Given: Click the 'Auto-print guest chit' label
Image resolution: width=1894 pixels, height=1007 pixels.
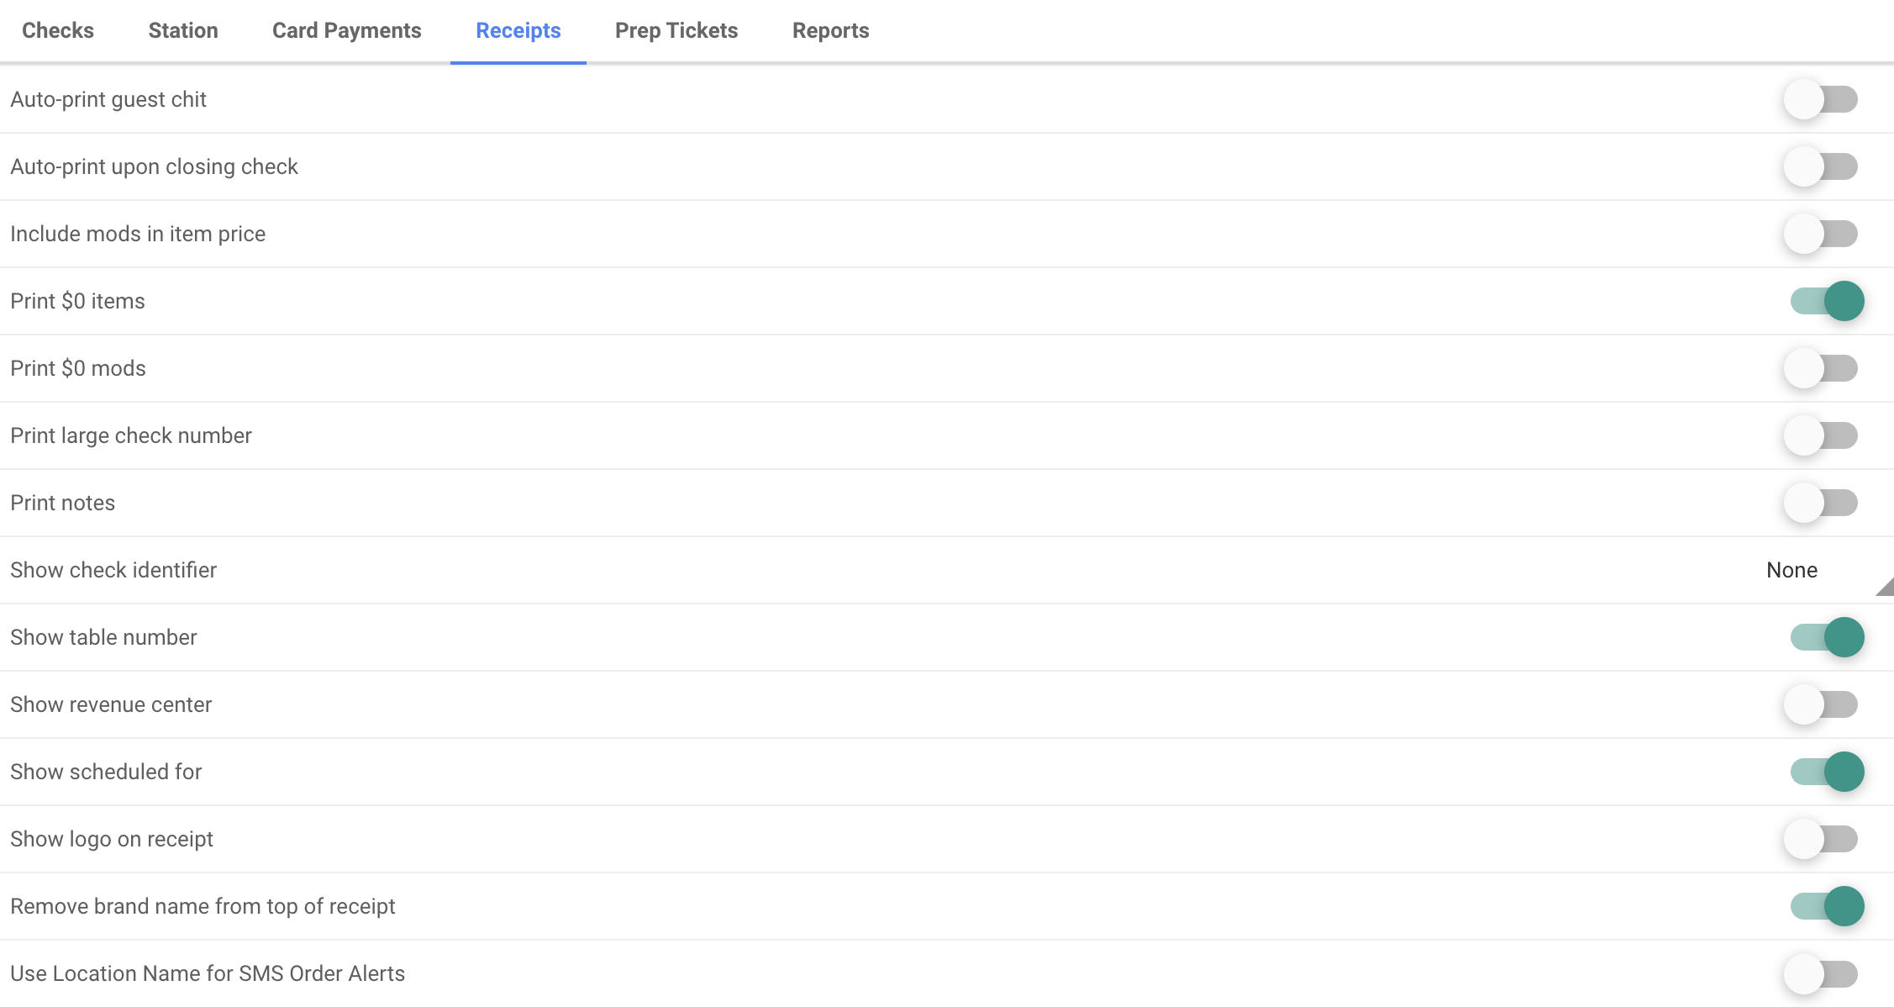Looking at the screenshot, I should (x=108, y=99).
